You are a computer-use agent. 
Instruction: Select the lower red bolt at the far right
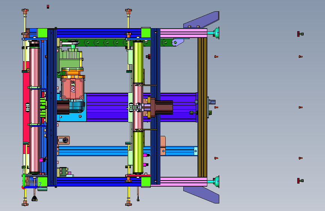(x=300, y=181)
